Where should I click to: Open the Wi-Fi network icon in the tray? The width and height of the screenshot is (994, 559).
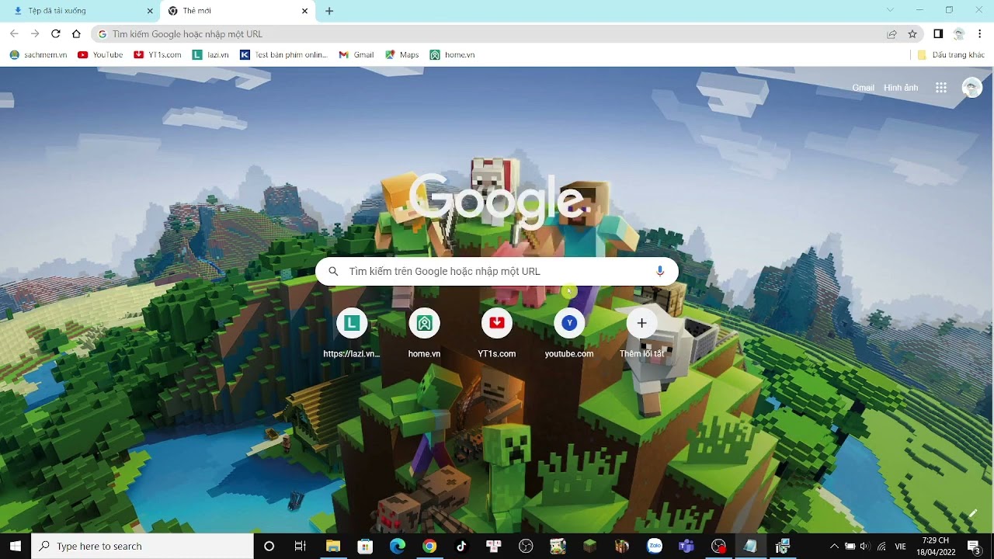pos(881,546)
